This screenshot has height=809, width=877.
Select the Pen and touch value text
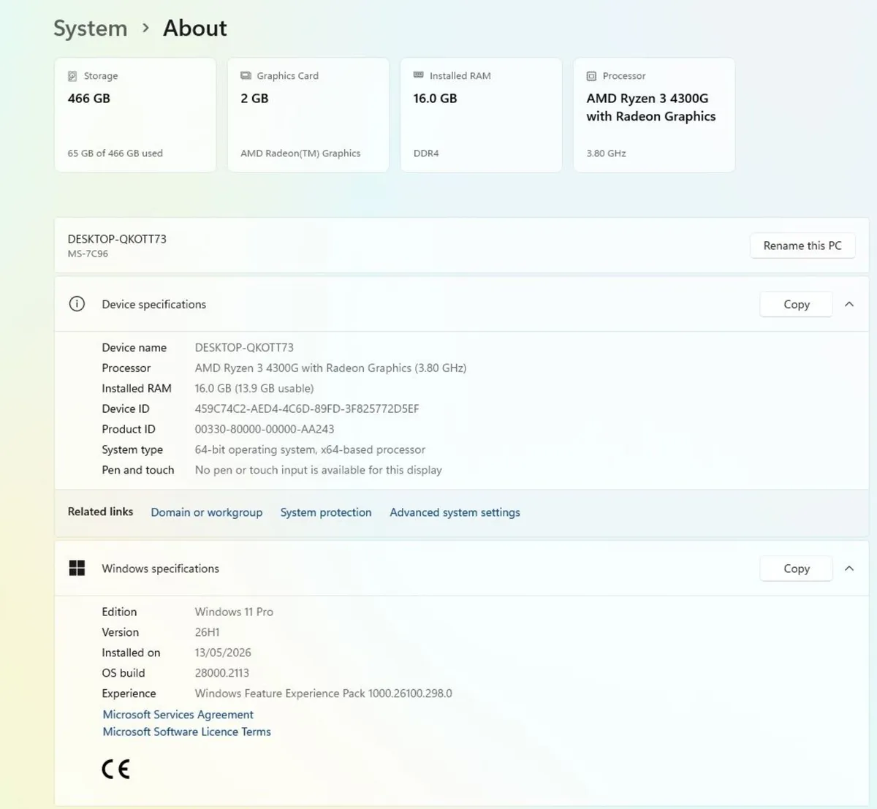pyautogui.click(x=319, y=470)
